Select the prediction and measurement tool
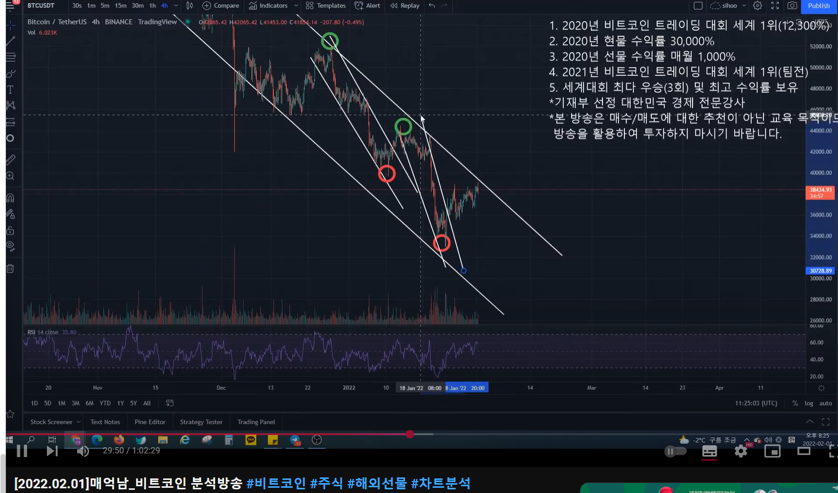The width and height of the screenshot is (838, 493). click(10, 122)
